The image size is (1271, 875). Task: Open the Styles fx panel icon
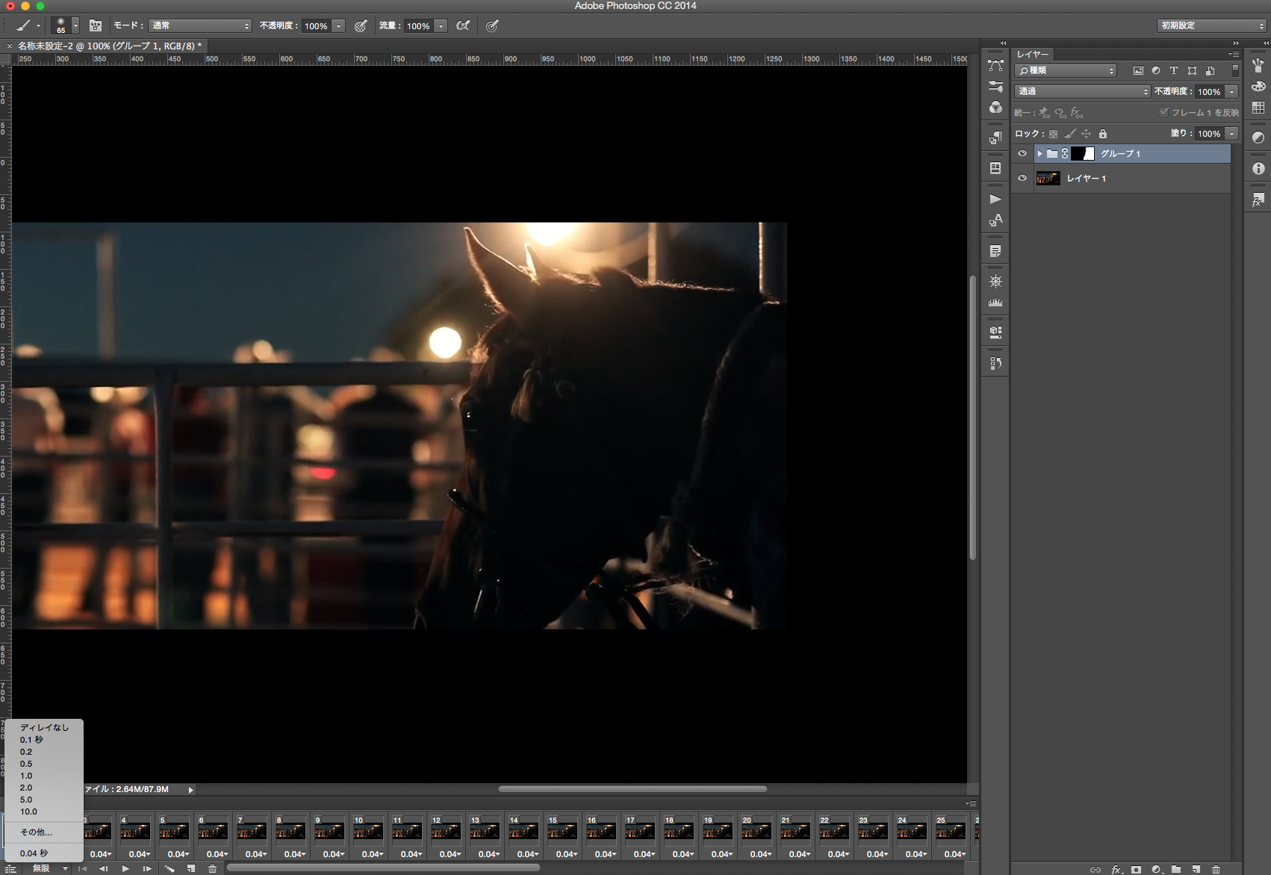1258,200
